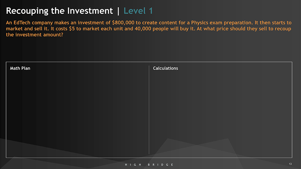Click the "HIGH BRIDGE" footer text
This screenshot has width=301, height=169.
[x=149, y=165]
